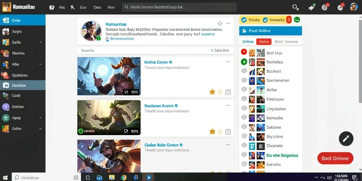Open the green rocket icon in header
The height and width of the screenshot is (181, 362).
312,7
